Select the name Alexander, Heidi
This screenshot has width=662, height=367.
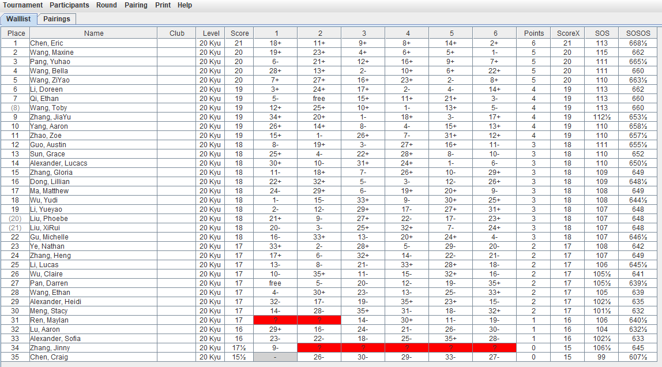56,302
